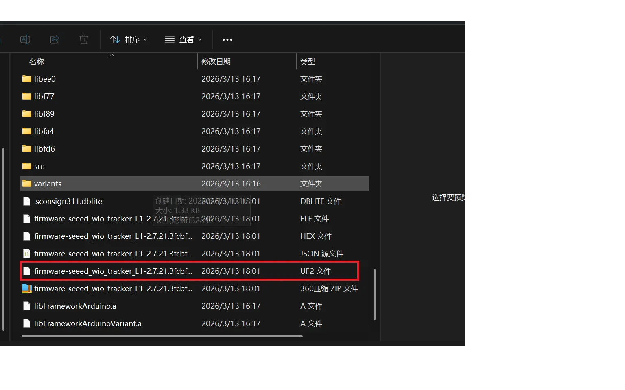The width and height of the screenshot is (625, 390).
Task: Click the JSON source file icon
Action: coord(26,253)
